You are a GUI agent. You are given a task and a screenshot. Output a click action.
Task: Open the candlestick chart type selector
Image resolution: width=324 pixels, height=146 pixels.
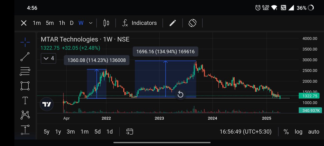(x=106, y=23)
